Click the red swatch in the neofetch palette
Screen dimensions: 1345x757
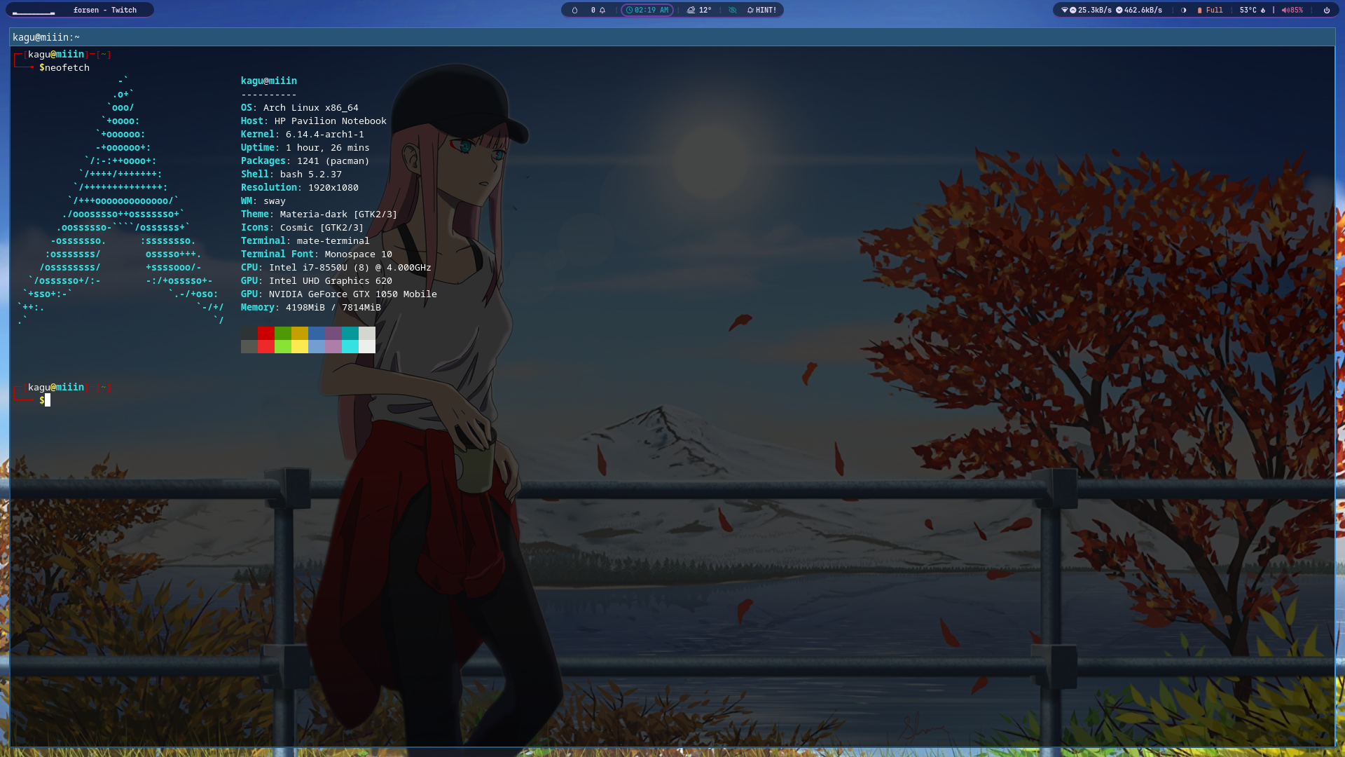pos(265,333)
